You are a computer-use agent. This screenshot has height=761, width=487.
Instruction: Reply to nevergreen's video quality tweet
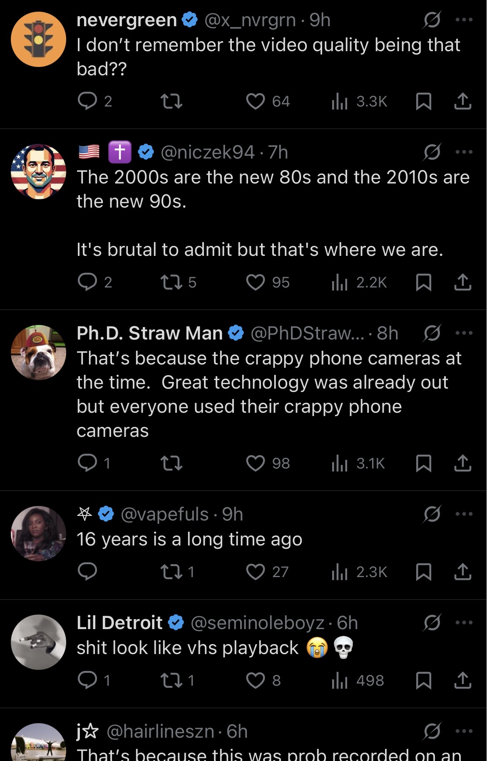click(87, 101)
